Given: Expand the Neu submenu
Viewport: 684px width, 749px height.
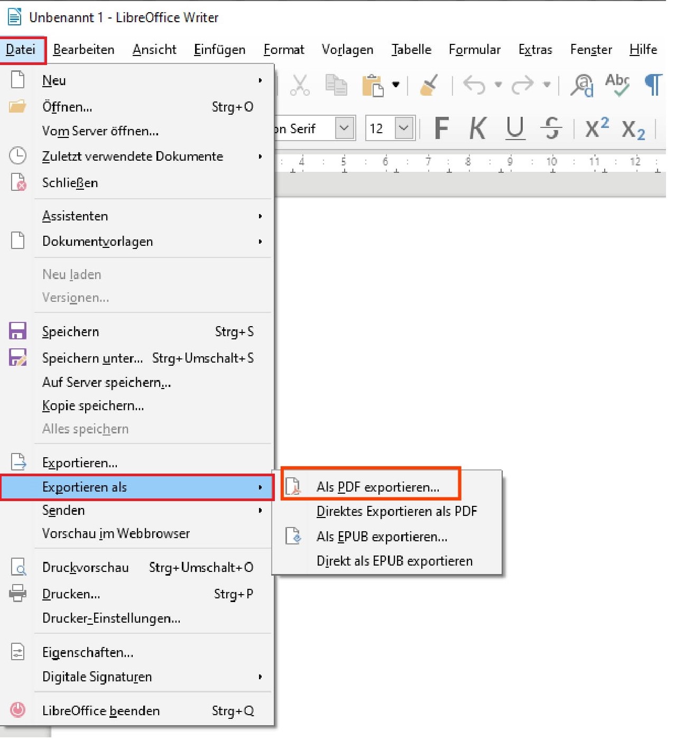Looking at the screenshot, I should point(137,80).
